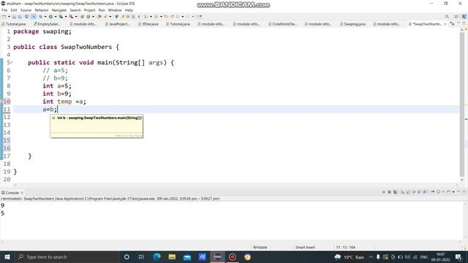Click the warning marker on line 10
468x263 pixels.
coord(1,102)
